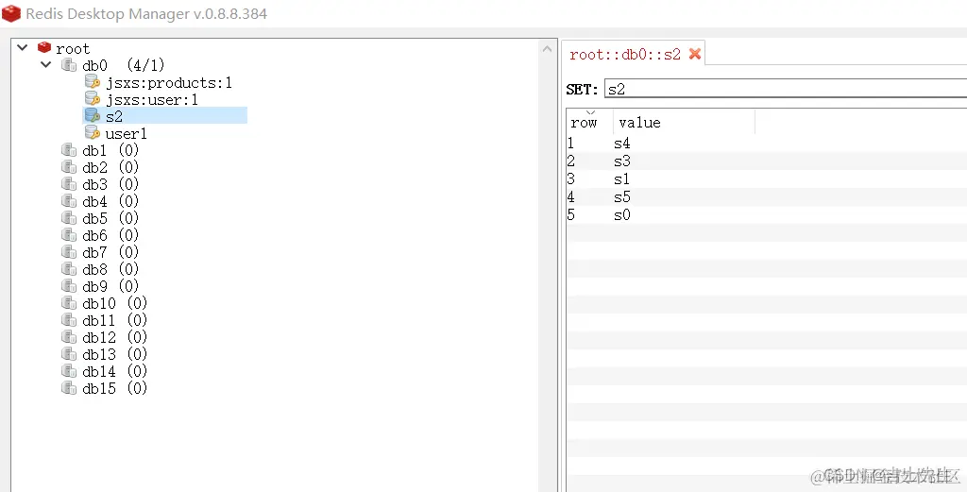Viewport: 967px width, 492px height.
Task: Click the red Redis icon beside root
Action: click(43, 47)
